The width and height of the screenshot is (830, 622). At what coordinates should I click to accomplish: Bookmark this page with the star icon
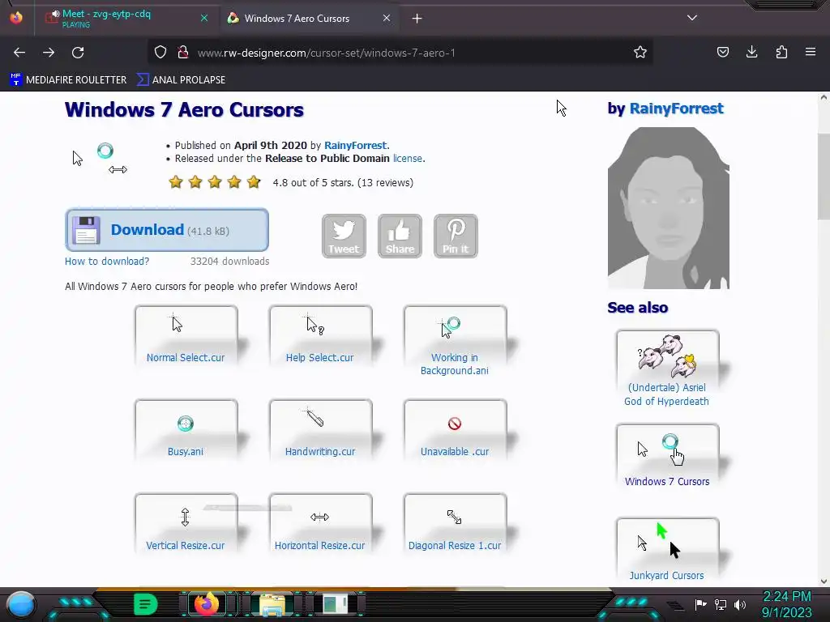pyautogui.click(x=640, y=53)
